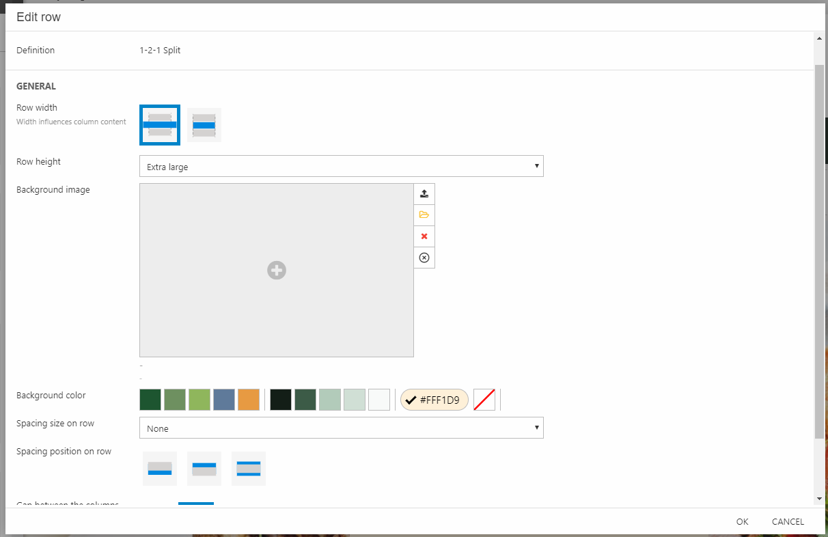Click the circled X clear image icon

[424, 258]
